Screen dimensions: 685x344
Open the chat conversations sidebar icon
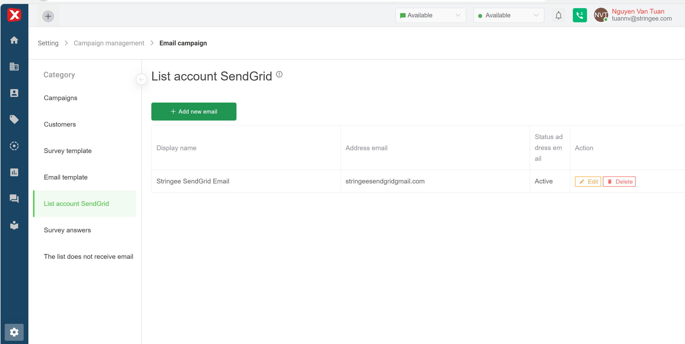click(x=14, y=198)
